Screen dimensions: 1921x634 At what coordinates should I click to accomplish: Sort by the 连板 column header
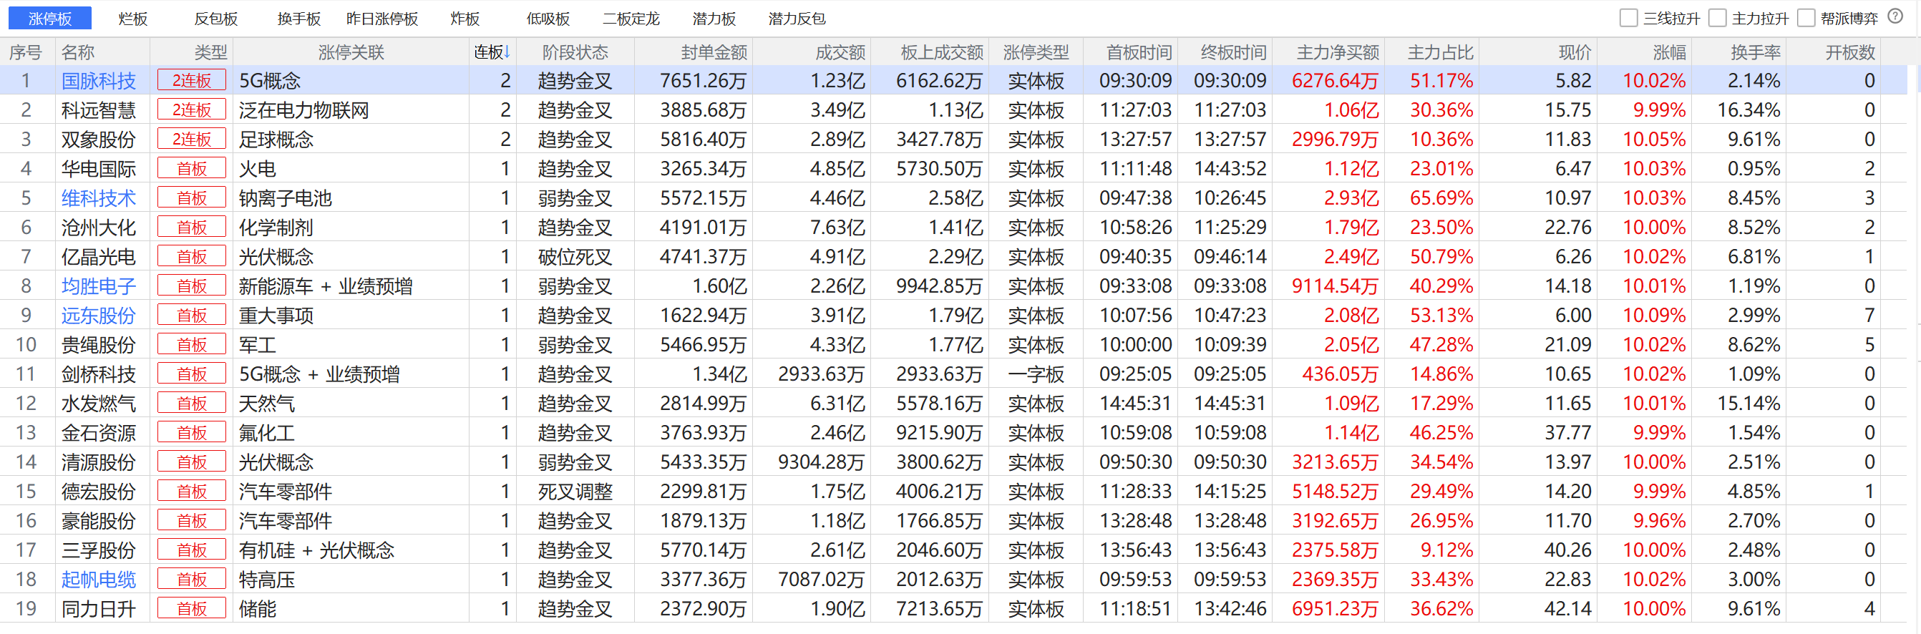pos(492,52)
